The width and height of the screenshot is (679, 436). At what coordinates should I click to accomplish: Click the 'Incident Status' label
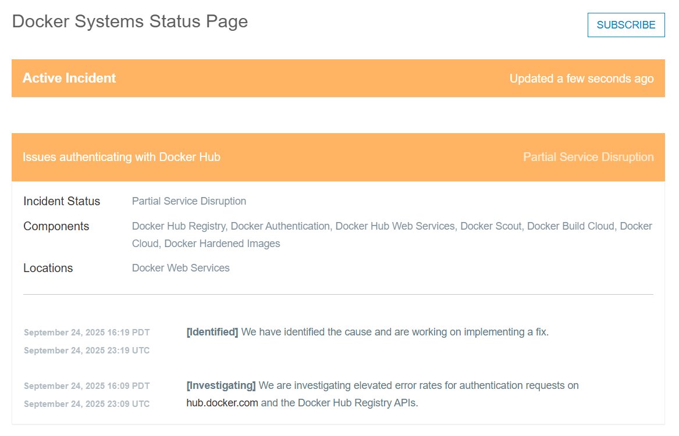pyautogui.click(x=62, y=201)
